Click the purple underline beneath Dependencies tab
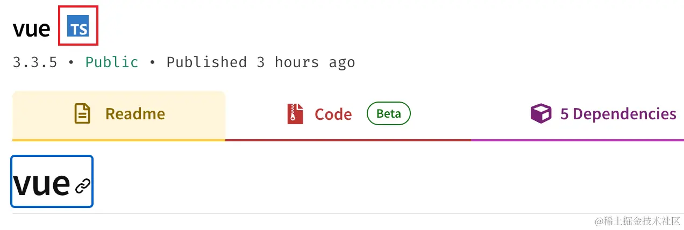Image resolution: width=684 pixels, height=230 pixels. tap(578, 140)
